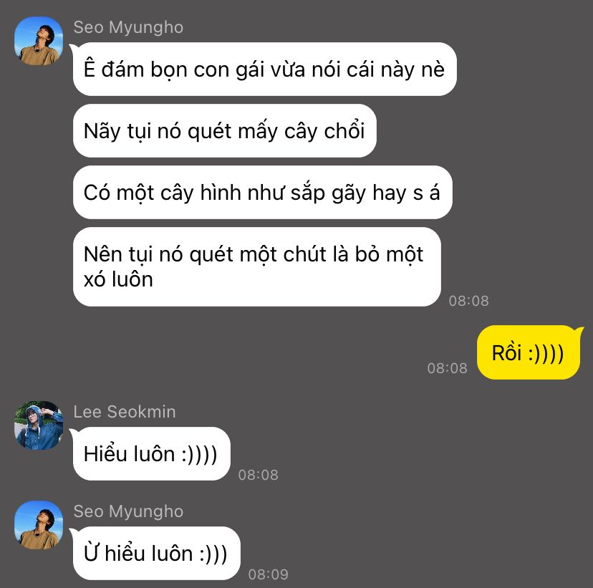
Task: Select Lee Seokmin's 'Hiểu luôn :))))' message
Action: coord(151,454)
